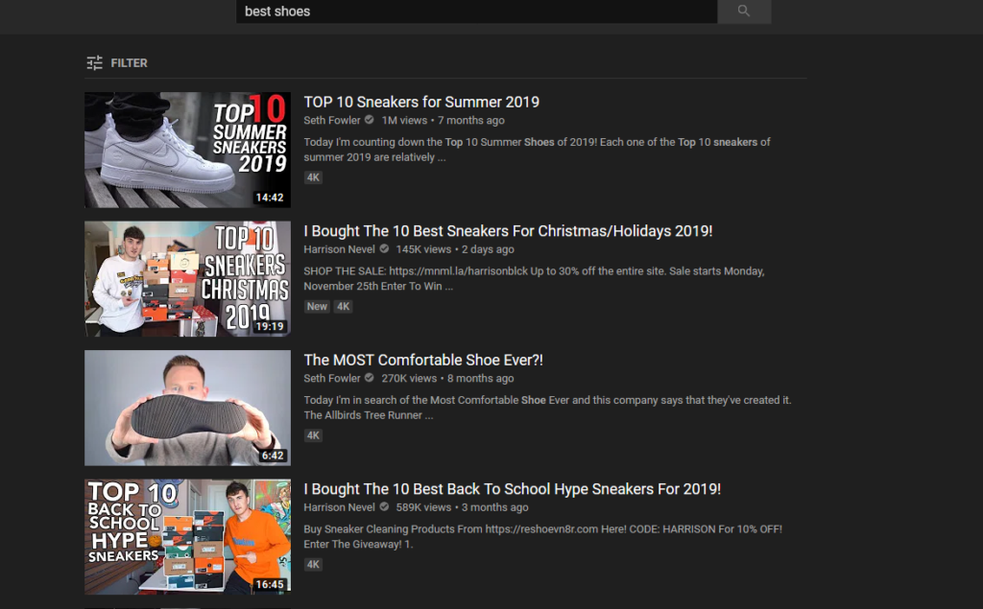The height and width of the screenshot is (609, 983).
Task: Click the shoe sole thumbnail for the comfort video
Action: click(187, 408)
